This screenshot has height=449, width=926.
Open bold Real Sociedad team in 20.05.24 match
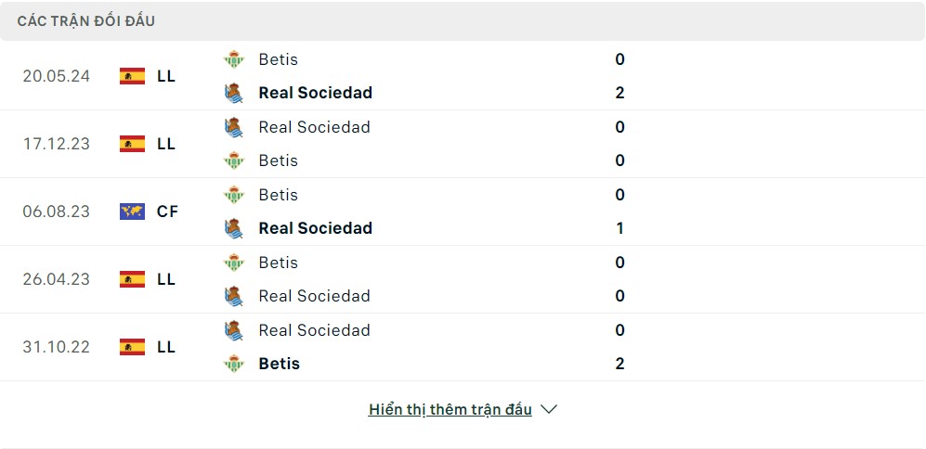coord(315,93)
